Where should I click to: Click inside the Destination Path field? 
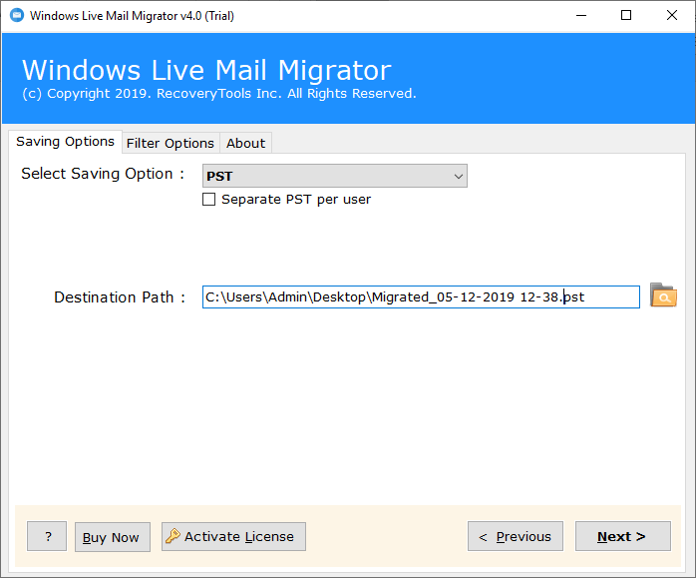(x=421, y=296)
